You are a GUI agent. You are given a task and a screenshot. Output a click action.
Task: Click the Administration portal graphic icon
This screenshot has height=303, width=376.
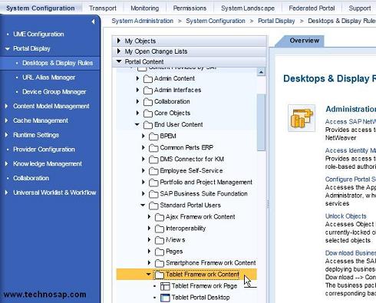point(302,118)
